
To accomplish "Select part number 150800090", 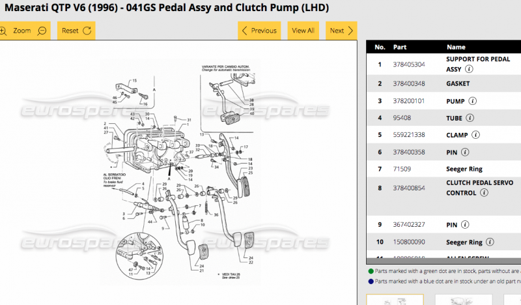I will (409, 242).
